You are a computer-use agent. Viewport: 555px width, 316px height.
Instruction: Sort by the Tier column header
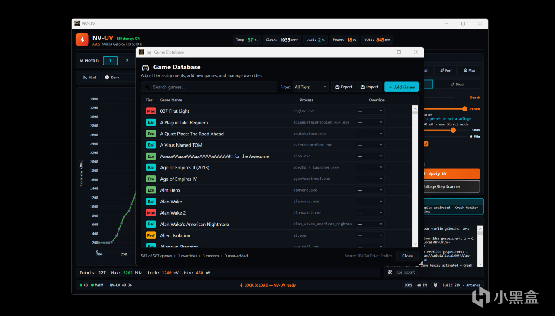(149, 100)
